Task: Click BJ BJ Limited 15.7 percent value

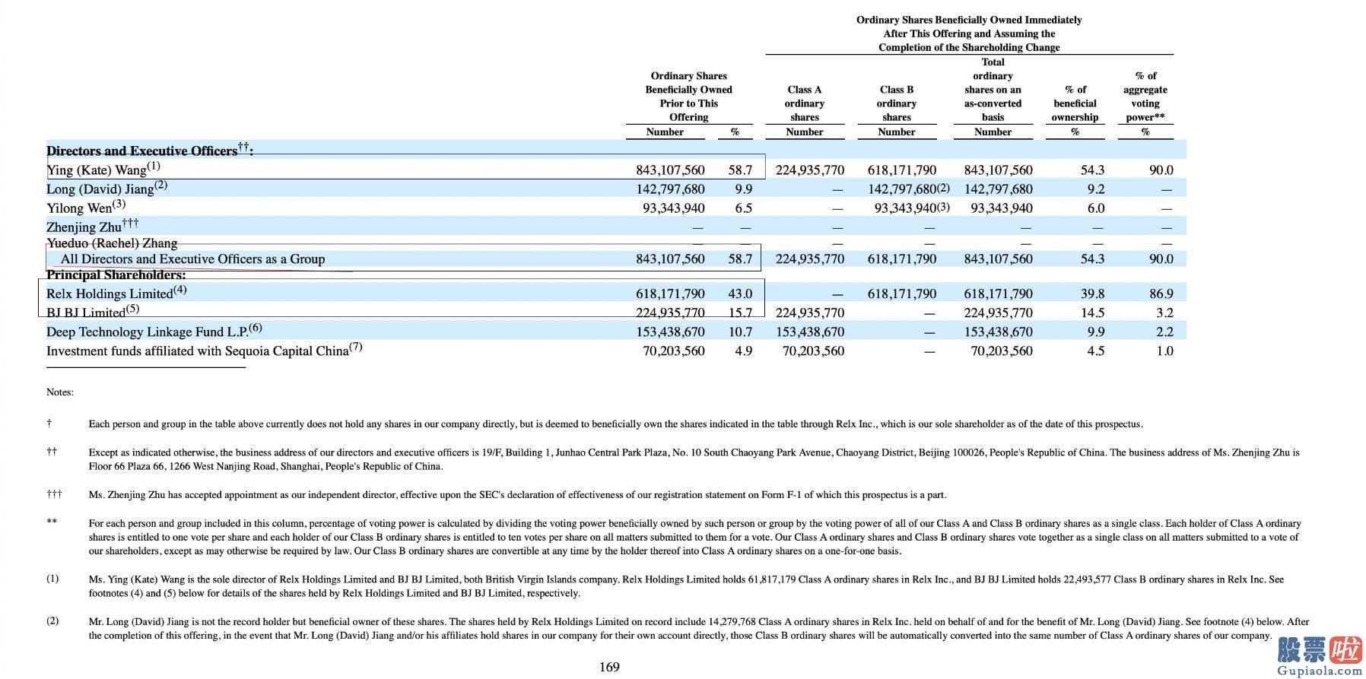Action: [740, 313]
